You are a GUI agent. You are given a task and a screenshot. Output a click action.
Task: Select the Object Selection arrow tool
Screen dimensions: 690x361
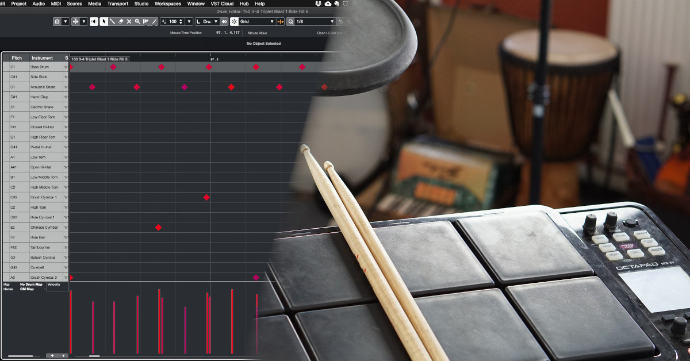click(103, 21)
